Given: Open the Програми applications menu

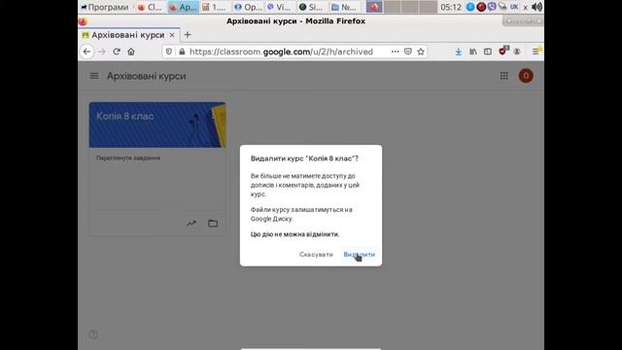Looking at the screenshot, I should (105, 7).
